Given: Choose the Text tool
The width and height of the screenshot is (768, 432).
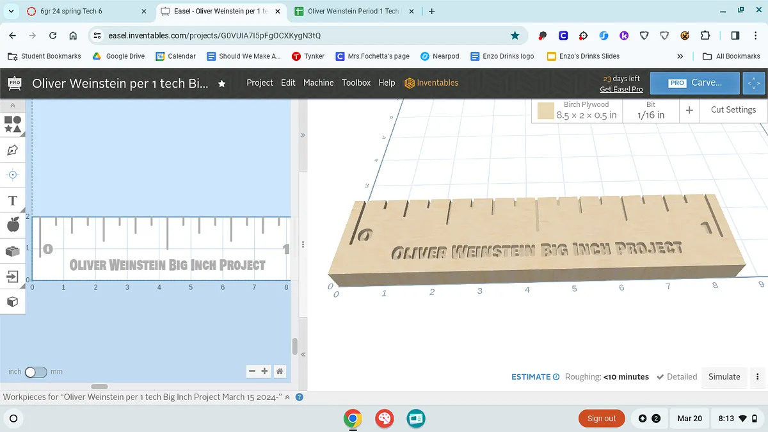Looking at the screenshot, I should (12, 200).
